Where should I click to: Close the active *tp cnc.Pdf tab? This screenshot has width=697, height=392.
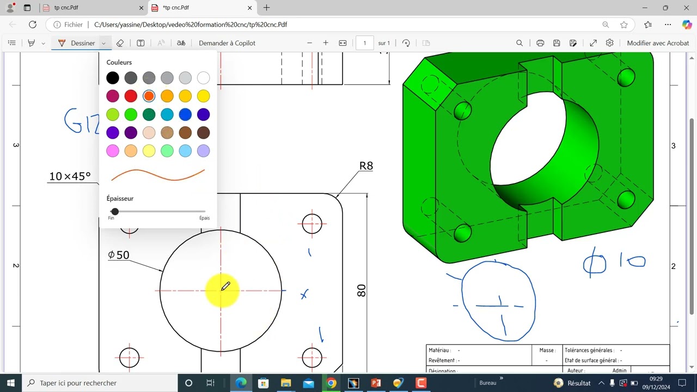pyautogui.click(x=250, y=8)
